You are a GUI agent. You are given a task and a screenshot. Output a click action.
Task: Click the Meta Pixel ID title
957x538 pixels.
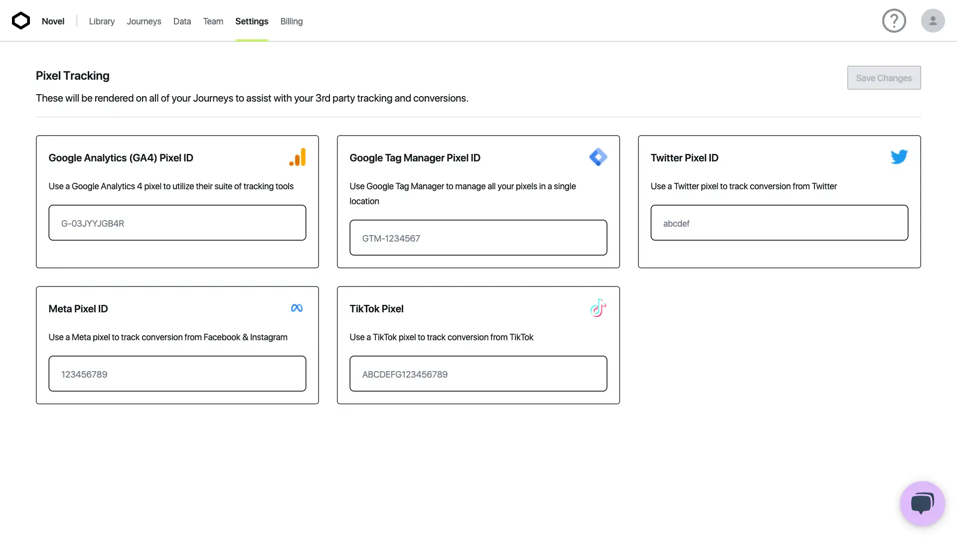coord(78,309)
